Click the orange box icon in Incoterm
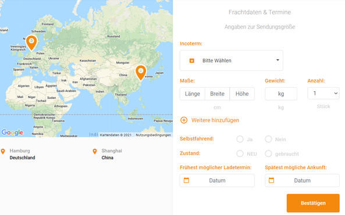This screenshot has width=345, height=215. [191, 60]
